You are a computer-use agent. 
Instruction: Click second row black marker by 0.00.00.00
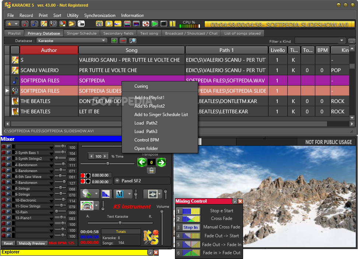click(x=88, y=181)
